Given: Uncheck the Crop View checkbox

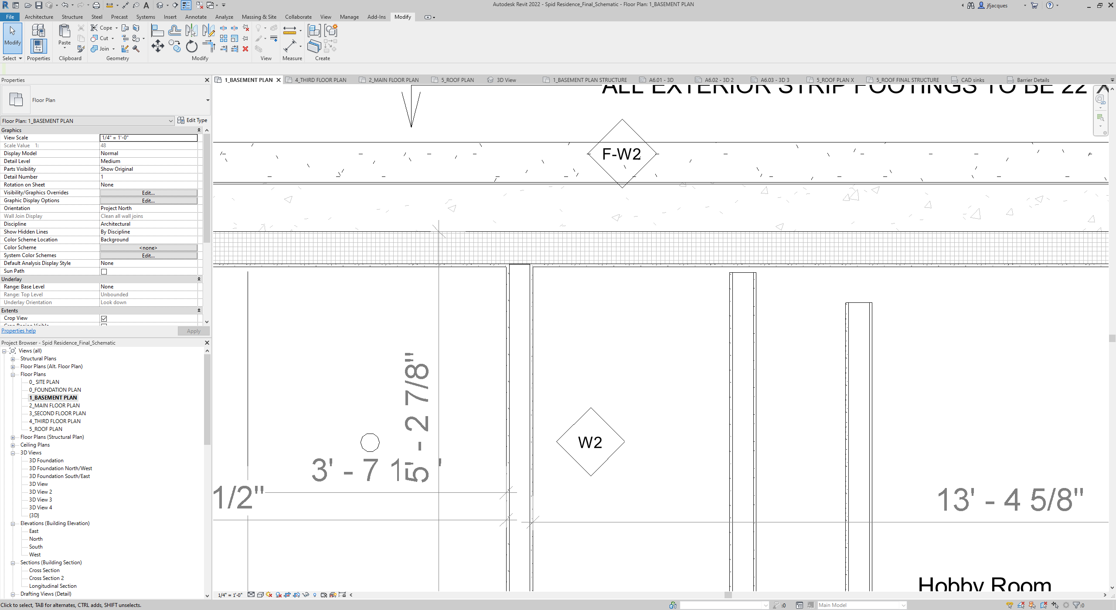Looking at the screenshot, I should (x=104, y=319).
